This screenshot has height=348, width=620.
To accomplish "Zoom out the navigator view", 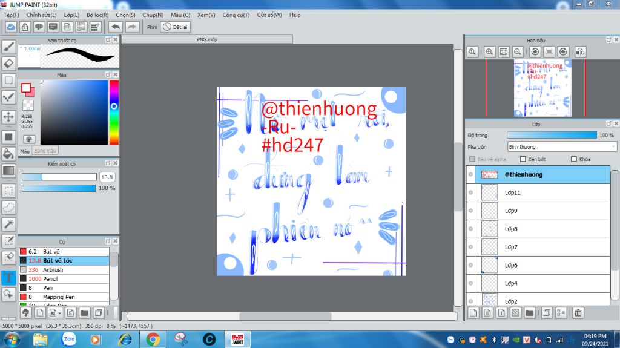I will point(517,52).
